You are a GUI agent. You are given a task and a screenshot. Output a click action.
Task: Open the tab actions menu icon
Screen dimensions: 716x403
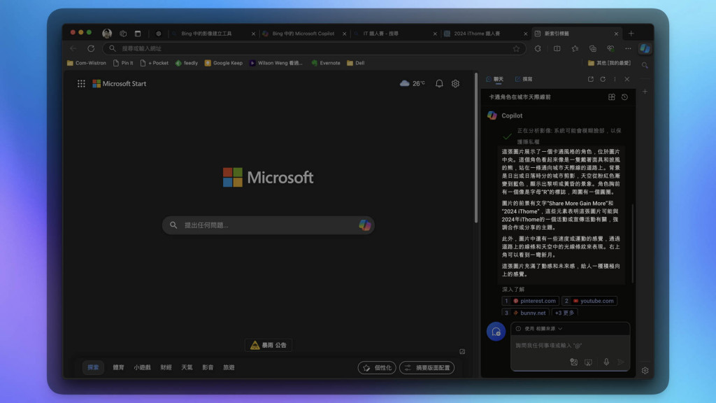point(138,34)
